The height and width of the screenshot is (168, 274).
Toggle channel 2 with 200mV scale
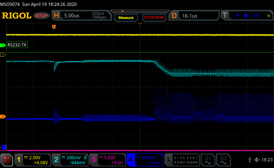[70, 160]
